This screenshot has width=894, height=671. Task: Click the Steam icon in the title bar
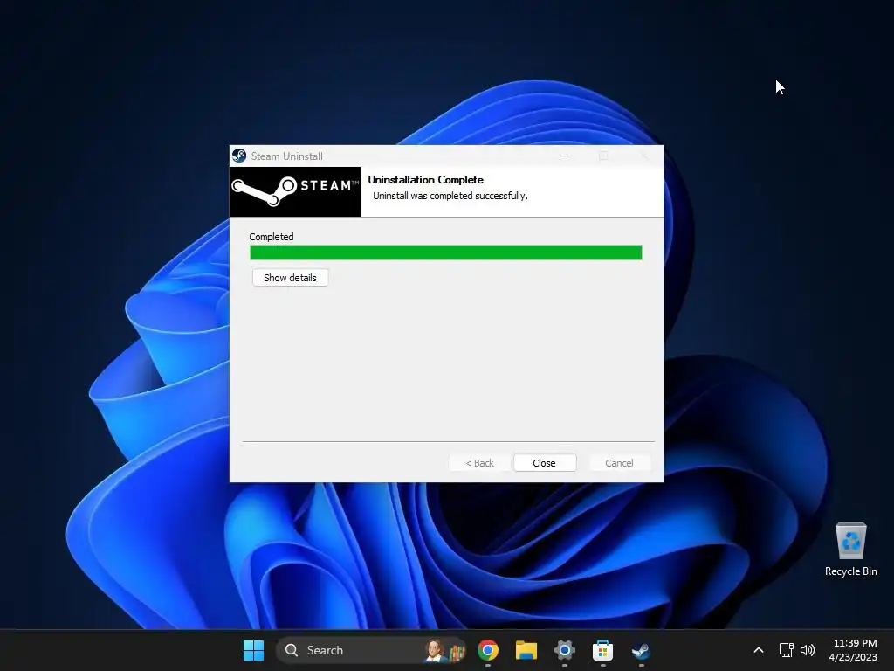click(x=239, y=156)
